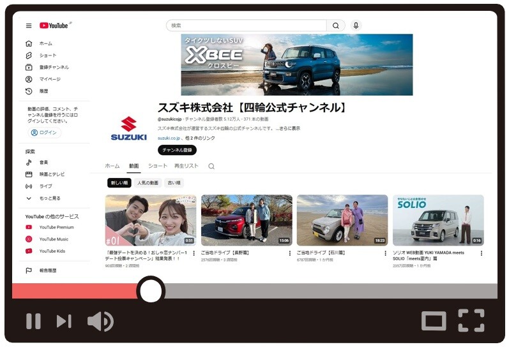Click the hamburger menu icon beside YouTube logo

pos(29,26)
